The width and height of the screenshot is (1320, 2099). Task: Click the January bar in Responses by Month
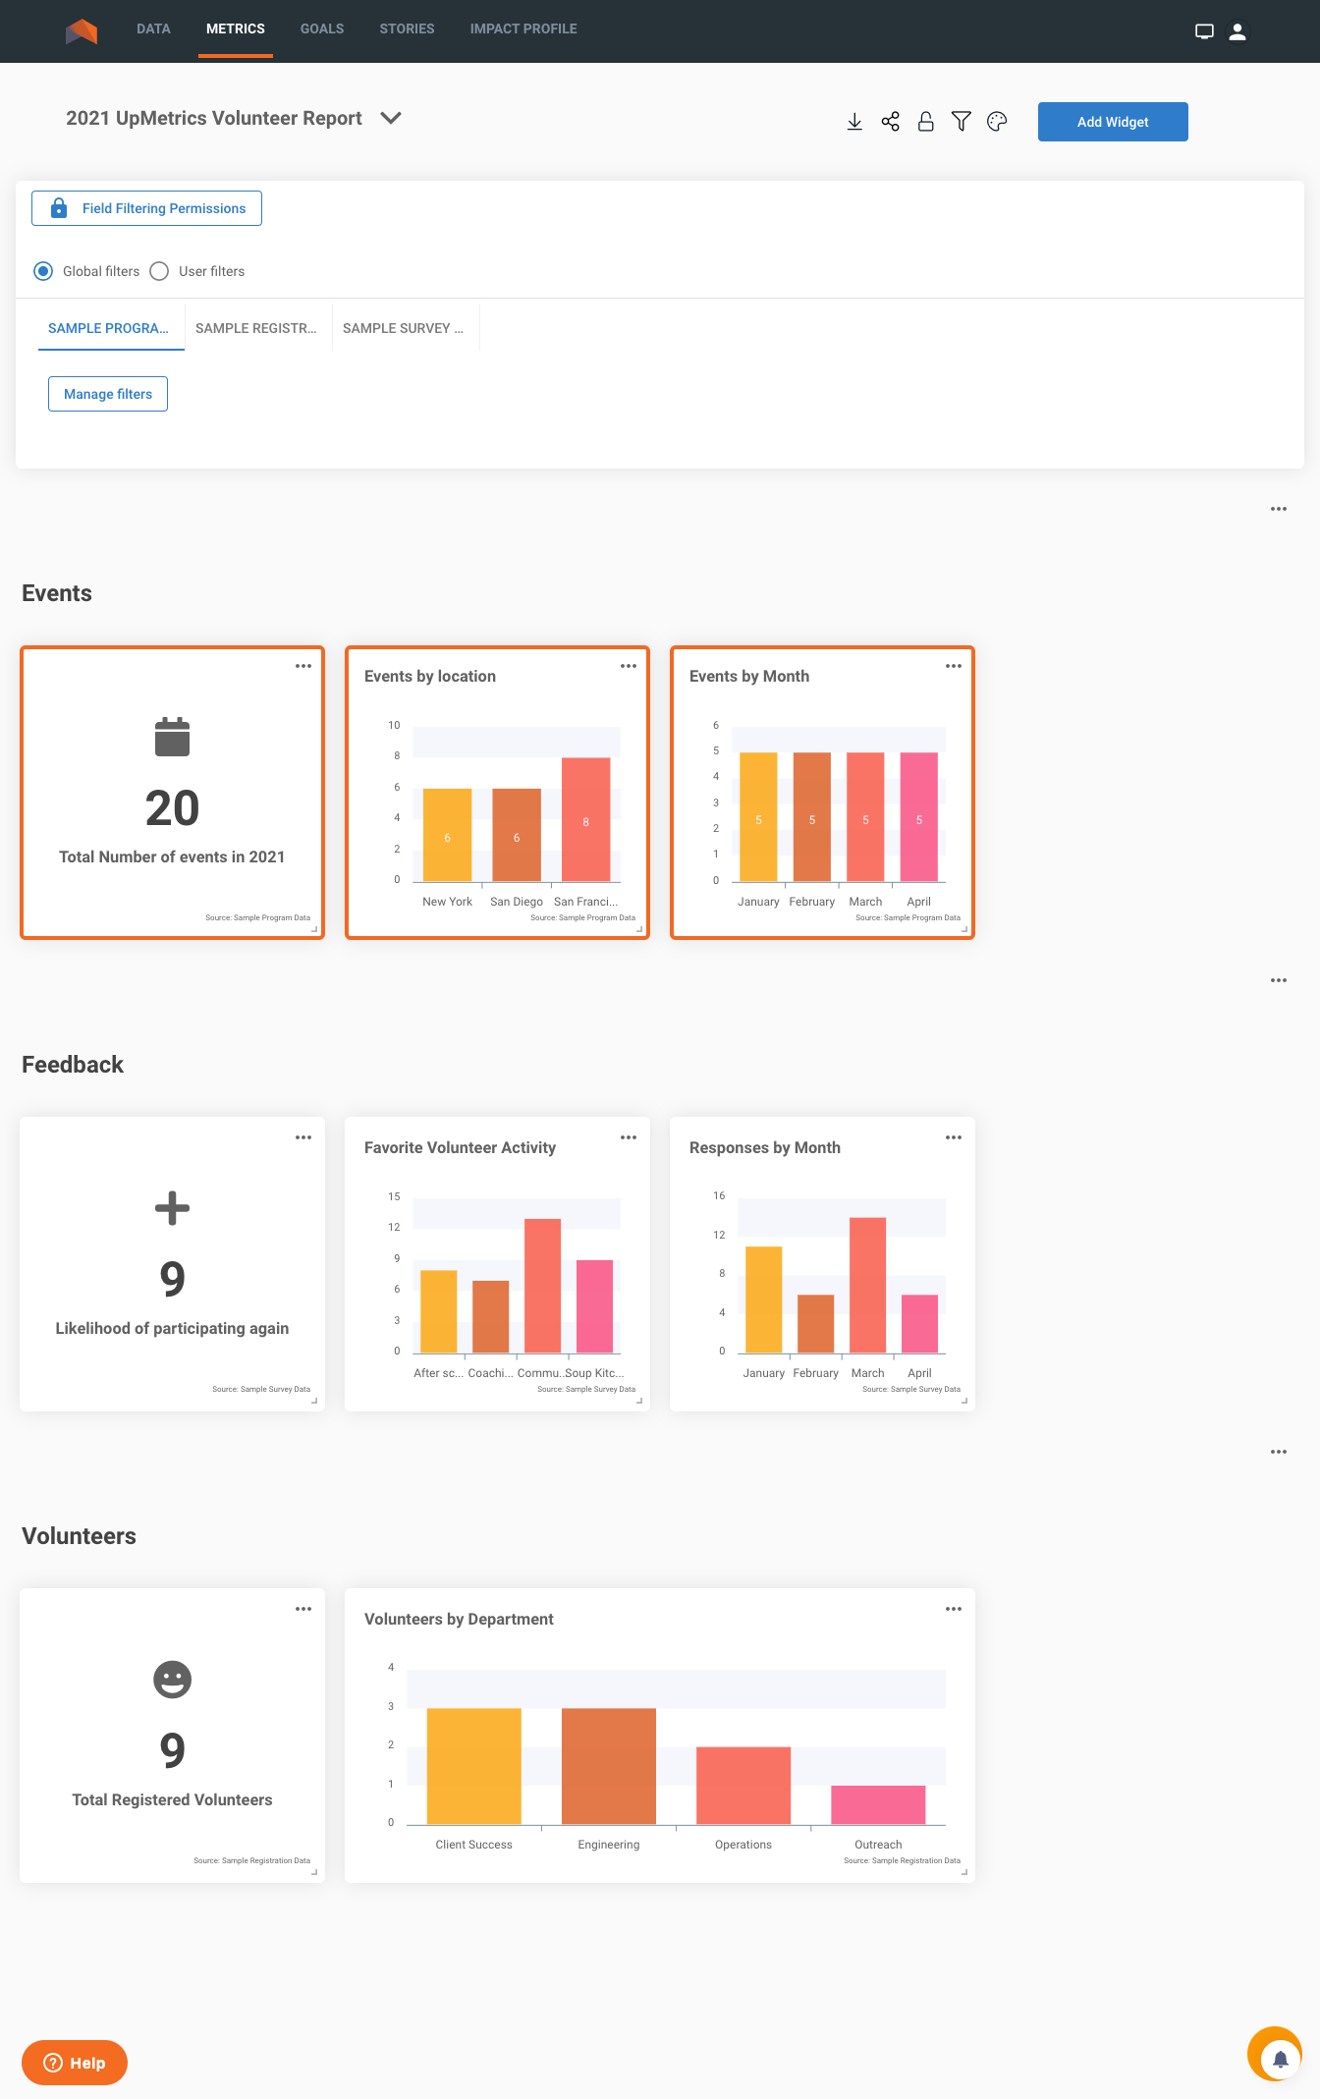764,1299
